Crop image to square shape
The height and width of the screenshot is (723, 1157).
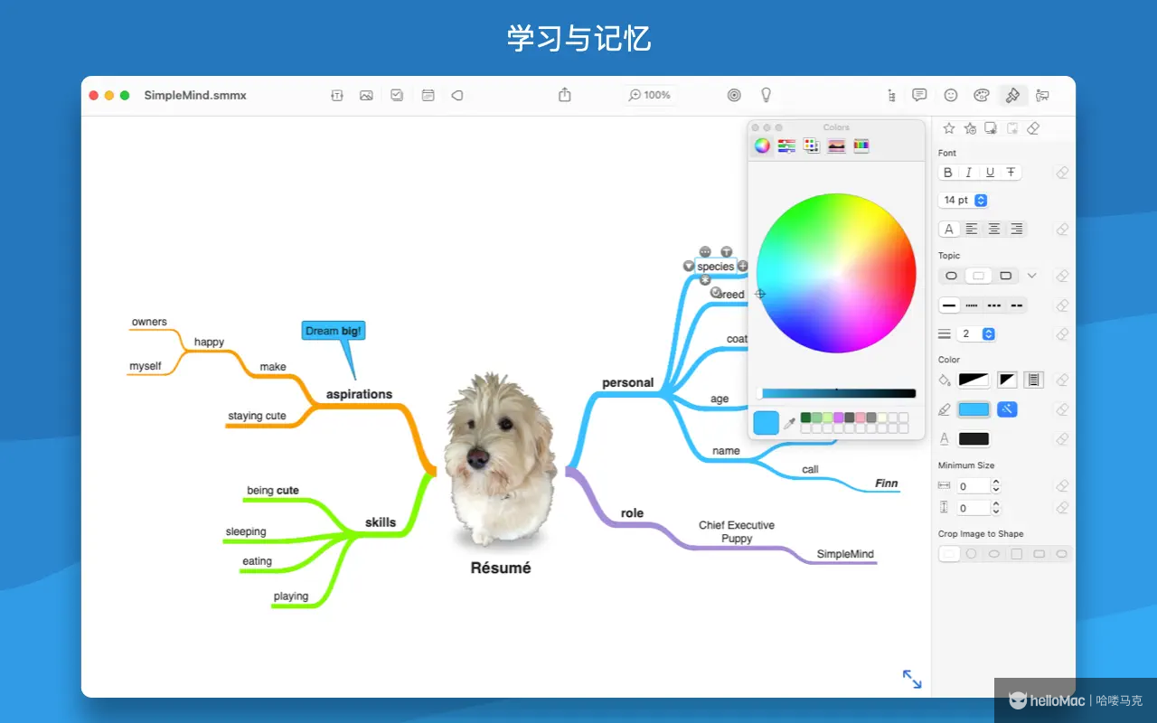(x=1016, y=554)
